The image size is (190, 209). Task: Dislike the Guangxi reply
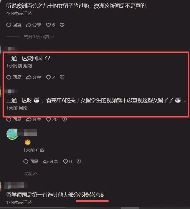79,162
